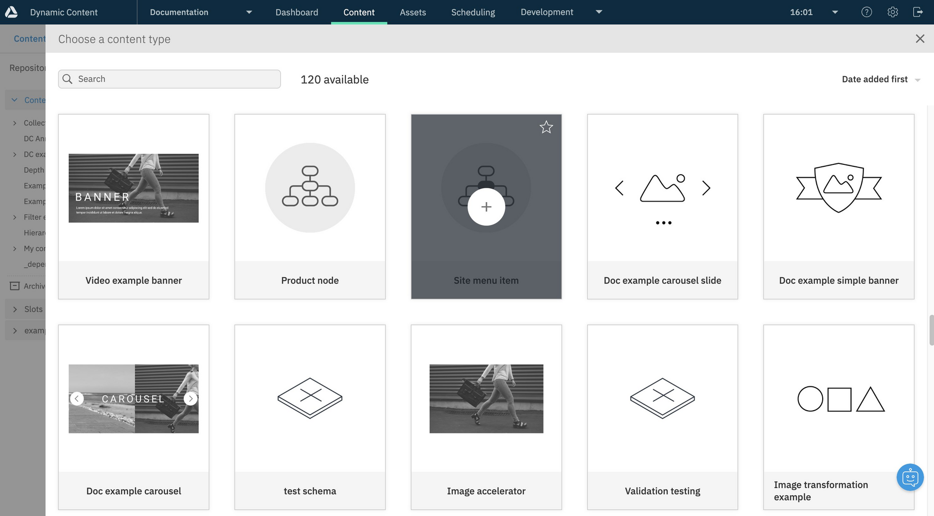
Task: Click the plus icon on Site menu item card
Action: tap(486, 207)
